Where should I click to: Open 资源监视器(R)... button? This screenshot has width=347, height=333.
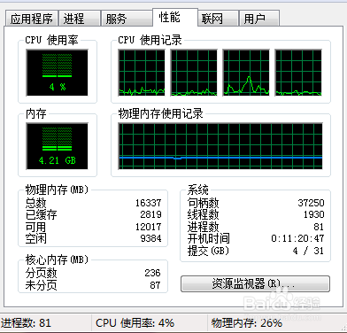coord(255,284)
